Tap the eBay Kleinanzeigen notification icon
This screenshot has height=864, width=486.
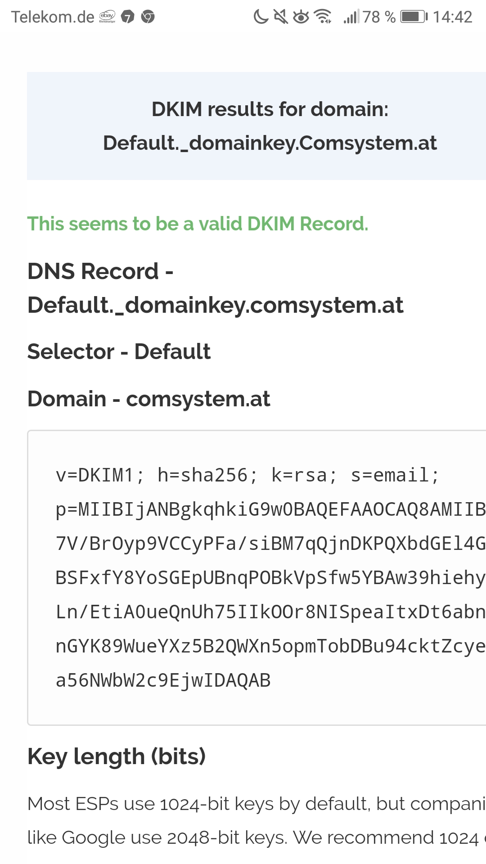(x=107, y=17)
